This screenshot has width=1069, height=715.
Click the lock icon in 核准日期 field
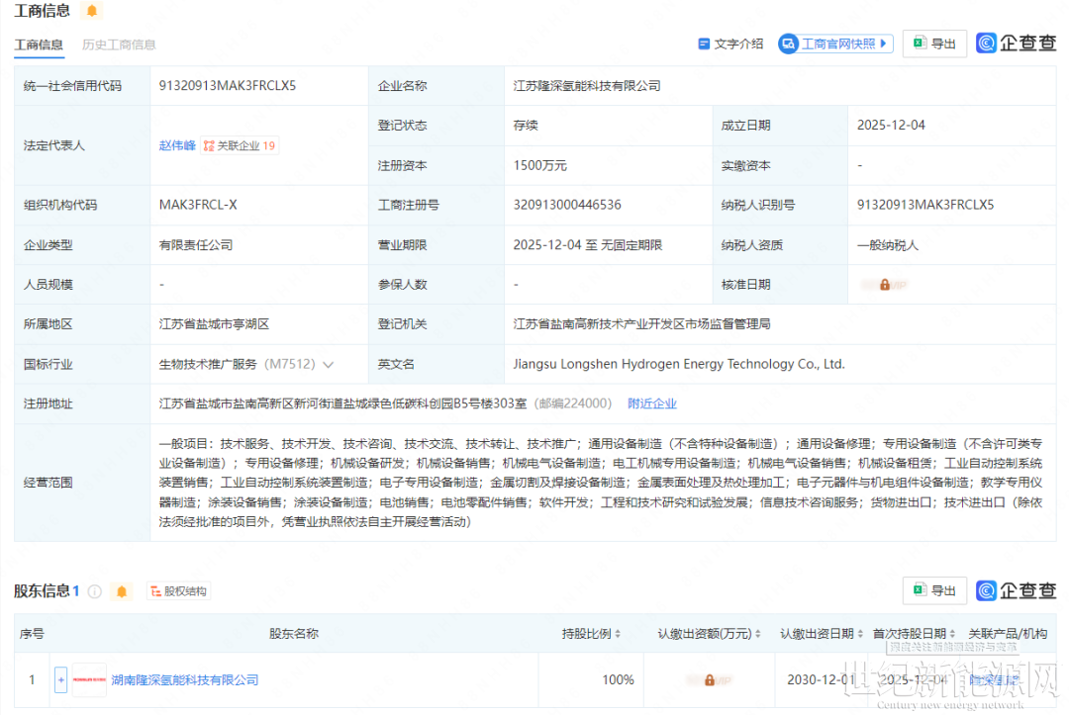click(884, 285)
